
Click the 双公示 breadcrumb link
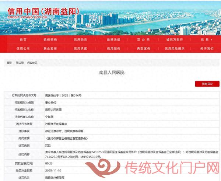pos(20,63)
